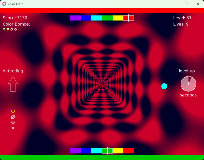Click the 'Lives: 9' text
The width and height of the screenshot is (204, 160).
181,24
